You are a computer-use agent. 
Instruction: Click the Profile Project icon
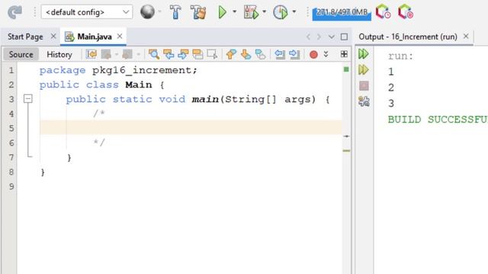point(281,12)
